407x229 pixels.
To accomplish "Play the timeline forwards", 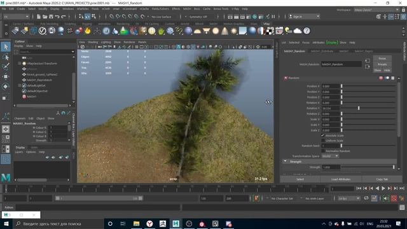I will click(x=383, y=188).
